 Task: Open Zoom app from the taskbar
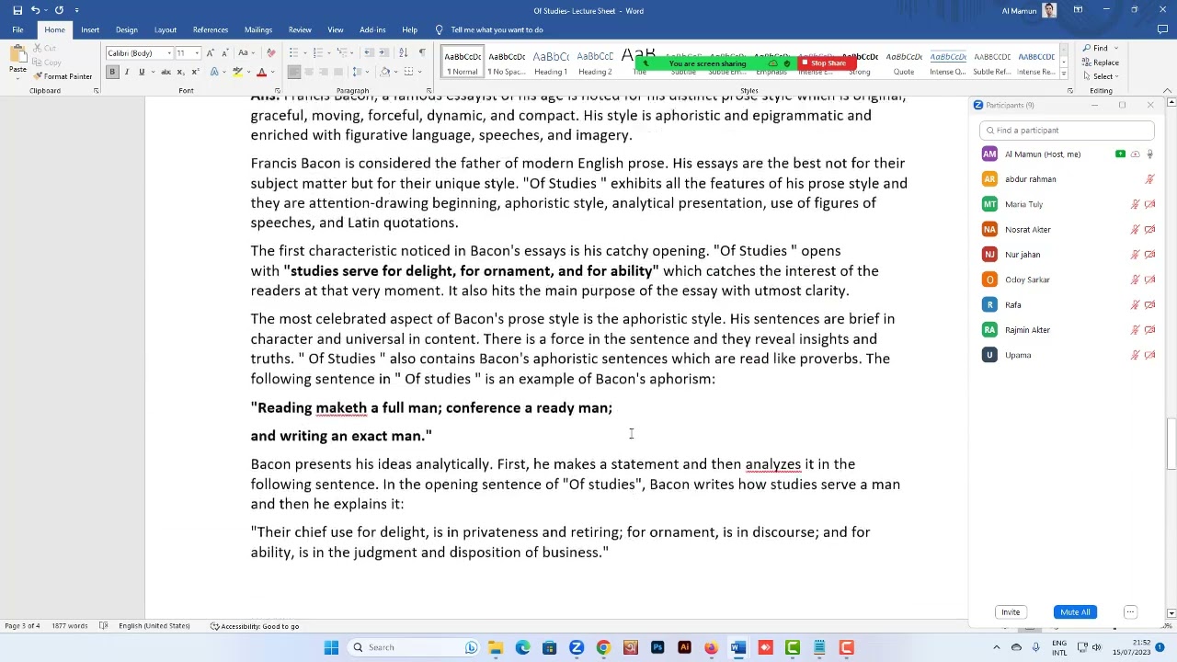577,647
